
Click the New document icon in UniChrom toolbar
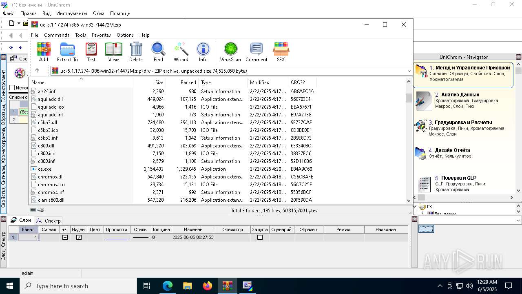[11, 23]
